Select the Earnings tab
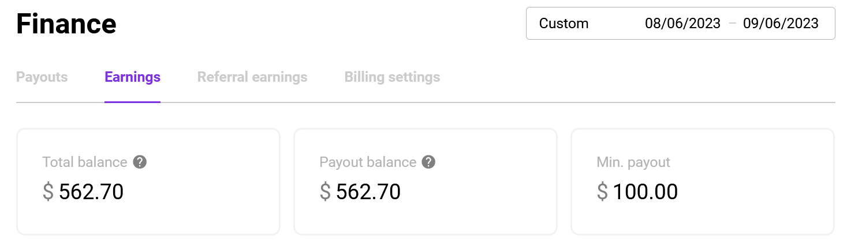 (x=132, y=77)
